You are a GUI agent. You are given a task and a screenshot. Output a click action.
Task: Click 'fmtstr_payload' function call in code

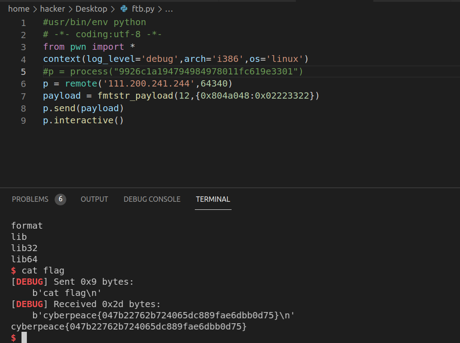pos(135,96)
